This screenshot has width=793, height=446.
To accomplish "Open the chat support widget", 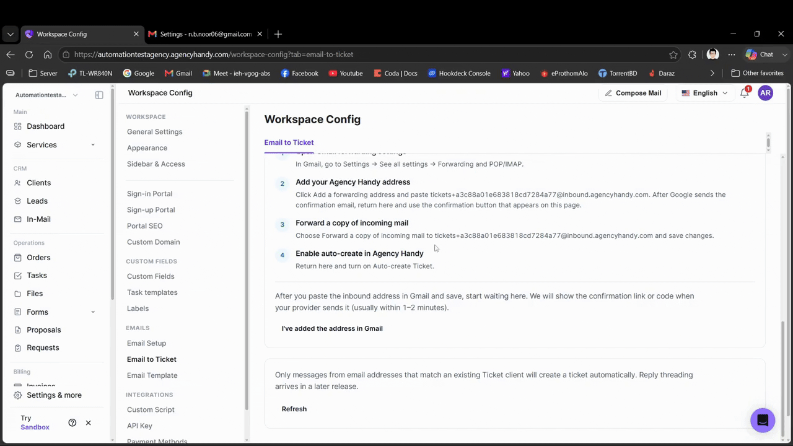I will [x=763, y=421].
